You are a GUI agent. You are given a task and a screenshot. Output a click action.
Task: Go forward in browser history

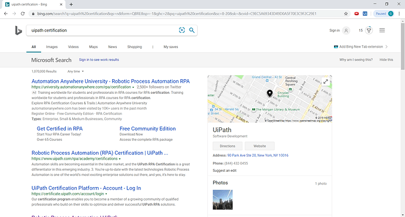point(14,13)
